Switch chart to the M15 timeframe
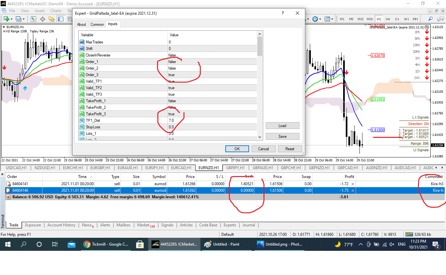Viewport: 446px width, 275px height. coord(360,19)
